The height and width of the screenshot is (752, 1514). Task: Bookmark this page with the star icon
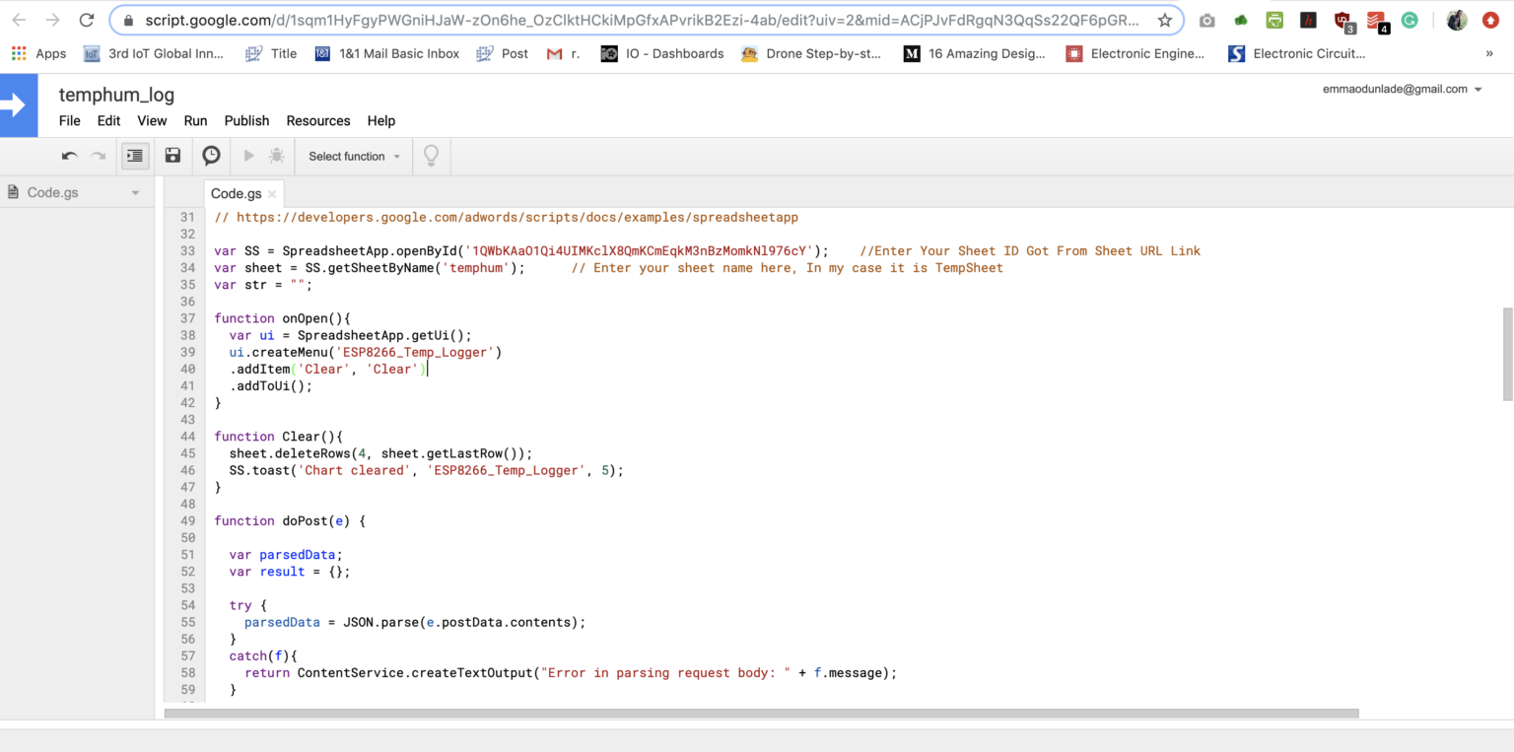[1164, 20]
